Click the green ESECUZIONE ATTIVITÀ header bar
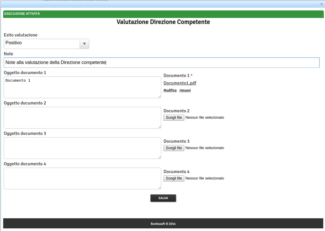Screen dimensions: 325x231 click(x=163, y=14)
